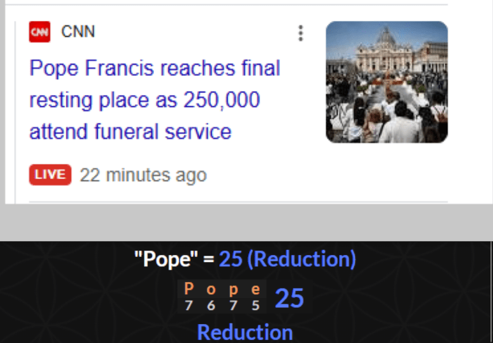Click the number 5 under letter e
The height and width of the screenshot is (343, 493).
click(255, 305)
